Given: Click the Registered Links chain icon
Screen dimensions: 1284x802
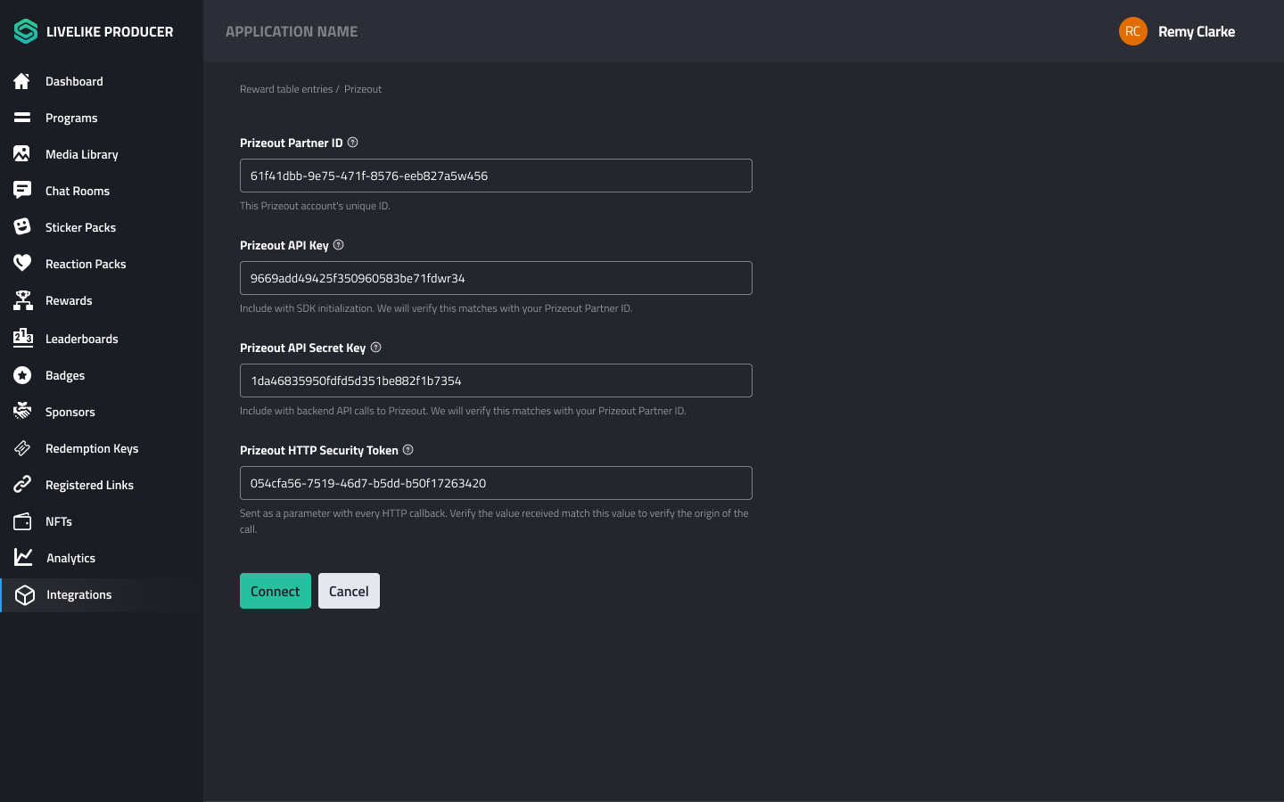Looking at the screenshot, I should [x=22, y=485].
